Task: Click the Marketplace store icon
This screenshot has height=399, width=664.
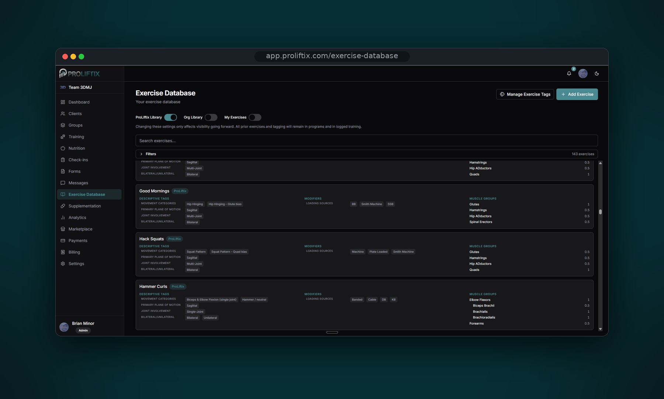Action: click(63, 229)
